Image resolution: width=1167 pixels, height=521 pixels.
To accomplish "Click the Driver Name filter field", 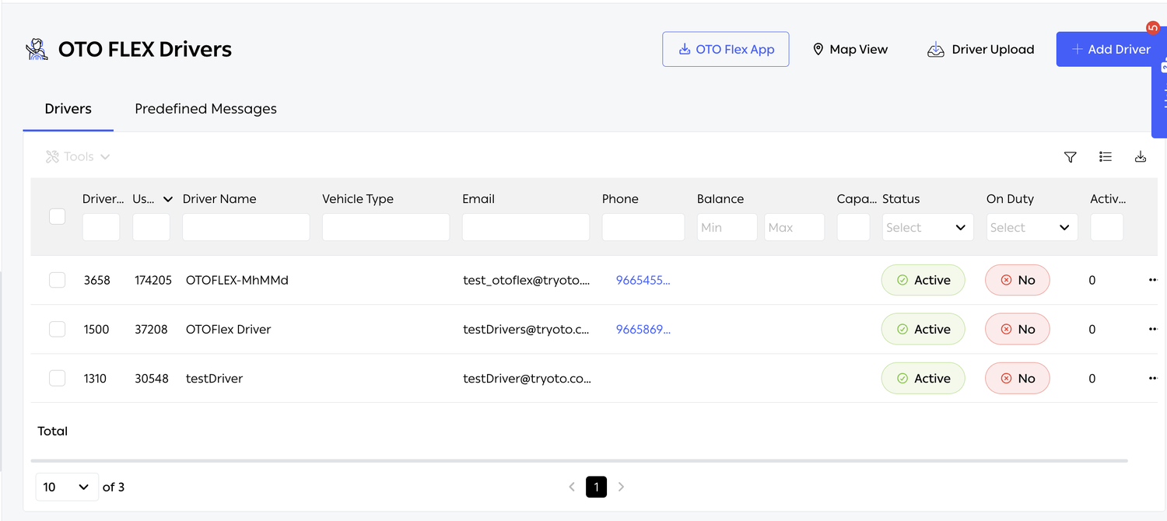I will pyautogui.click(x=246, y=227).
